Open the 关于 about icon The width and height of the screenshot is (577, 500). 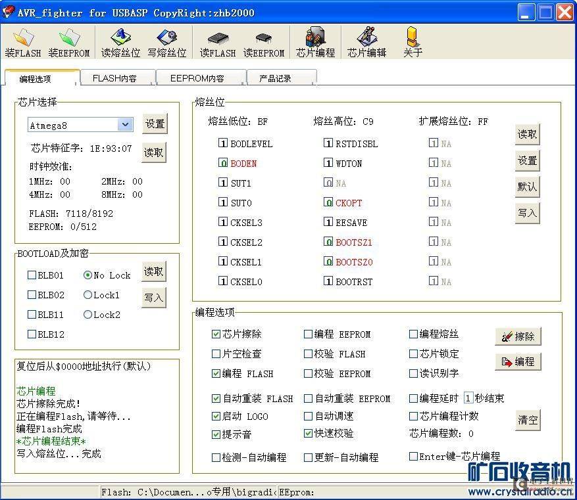click(x=412, y=43)
